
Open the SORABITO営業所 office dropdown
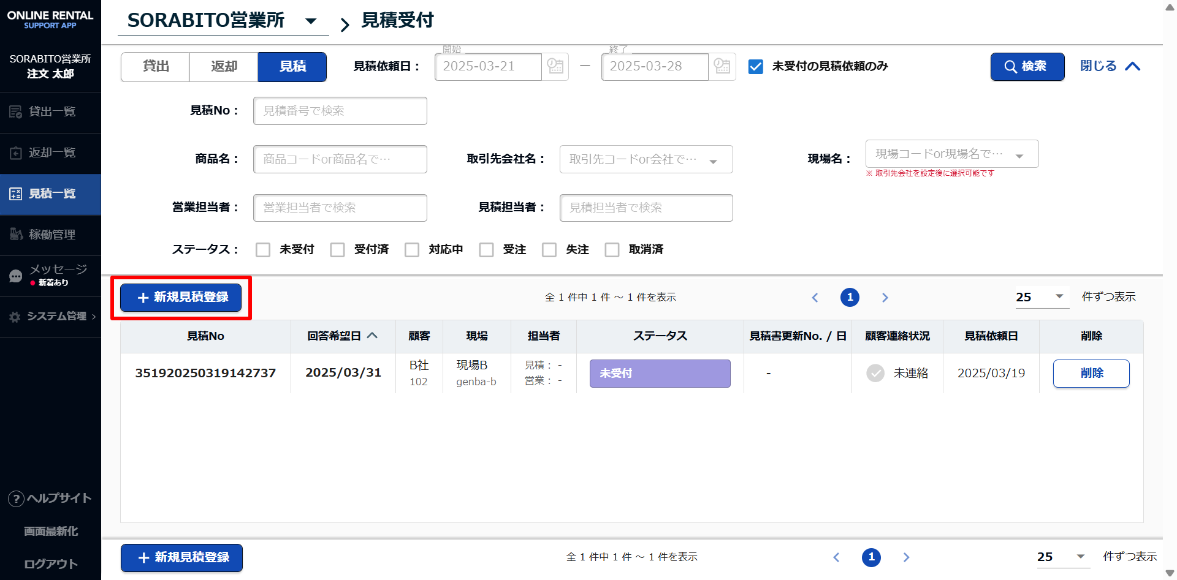click(310, 21)
